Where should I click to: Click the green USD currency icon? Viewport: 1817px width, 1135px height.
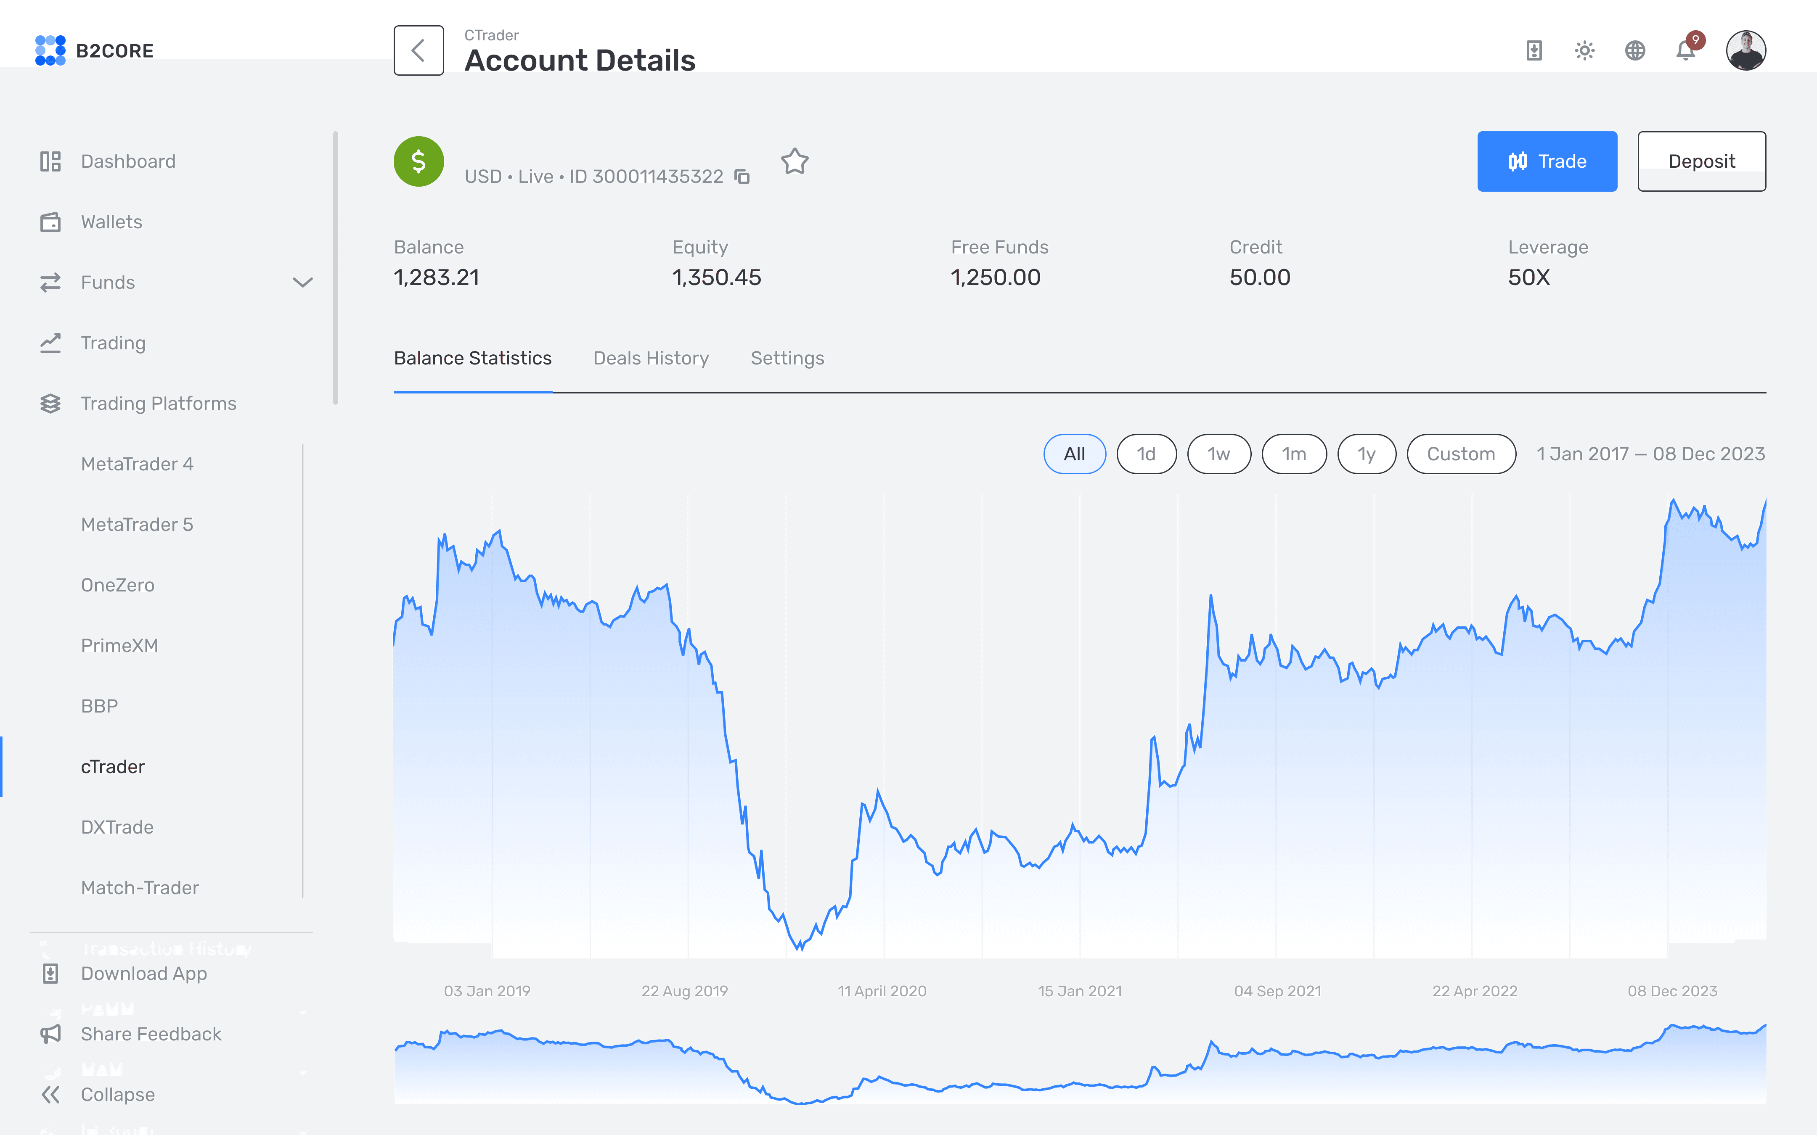[x=419, y=161]
